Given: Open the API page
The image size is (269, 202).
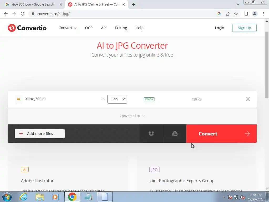Looking at the screenshot, I should (x=104, y=28).
